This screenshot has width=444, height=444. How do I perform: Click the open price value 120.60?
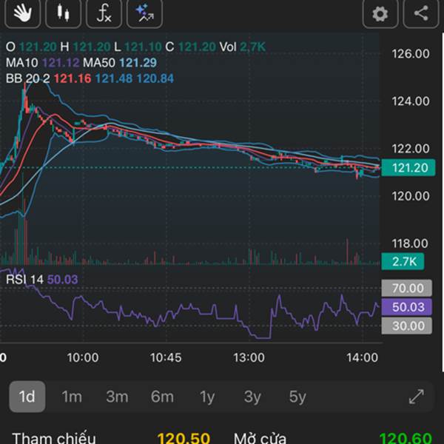pos(406,438)
